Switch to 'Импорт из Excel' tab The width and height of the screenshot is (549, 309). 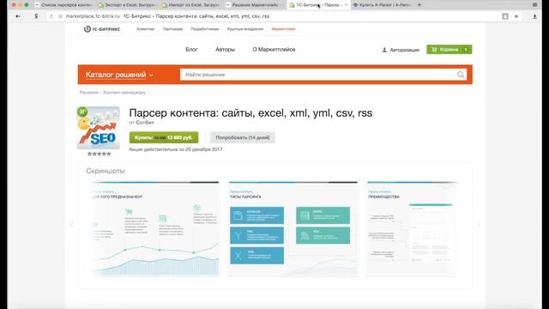point(190,5)
